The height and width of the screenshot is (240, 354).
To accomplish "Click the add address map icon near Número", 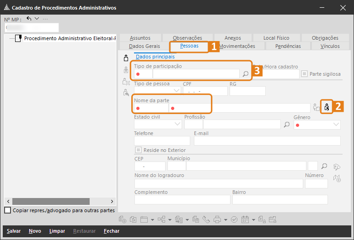I will click(x=337, y=178).
